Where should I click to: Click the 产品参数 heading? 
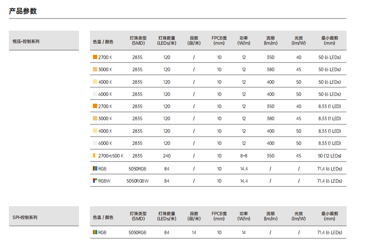pos(23,11)
